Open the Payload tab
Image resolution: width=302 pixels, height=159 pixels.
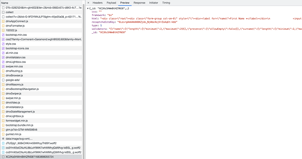coord(111,3)
